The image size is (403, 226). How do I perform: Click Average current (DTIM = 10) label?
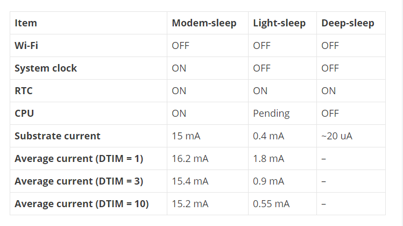82,204
